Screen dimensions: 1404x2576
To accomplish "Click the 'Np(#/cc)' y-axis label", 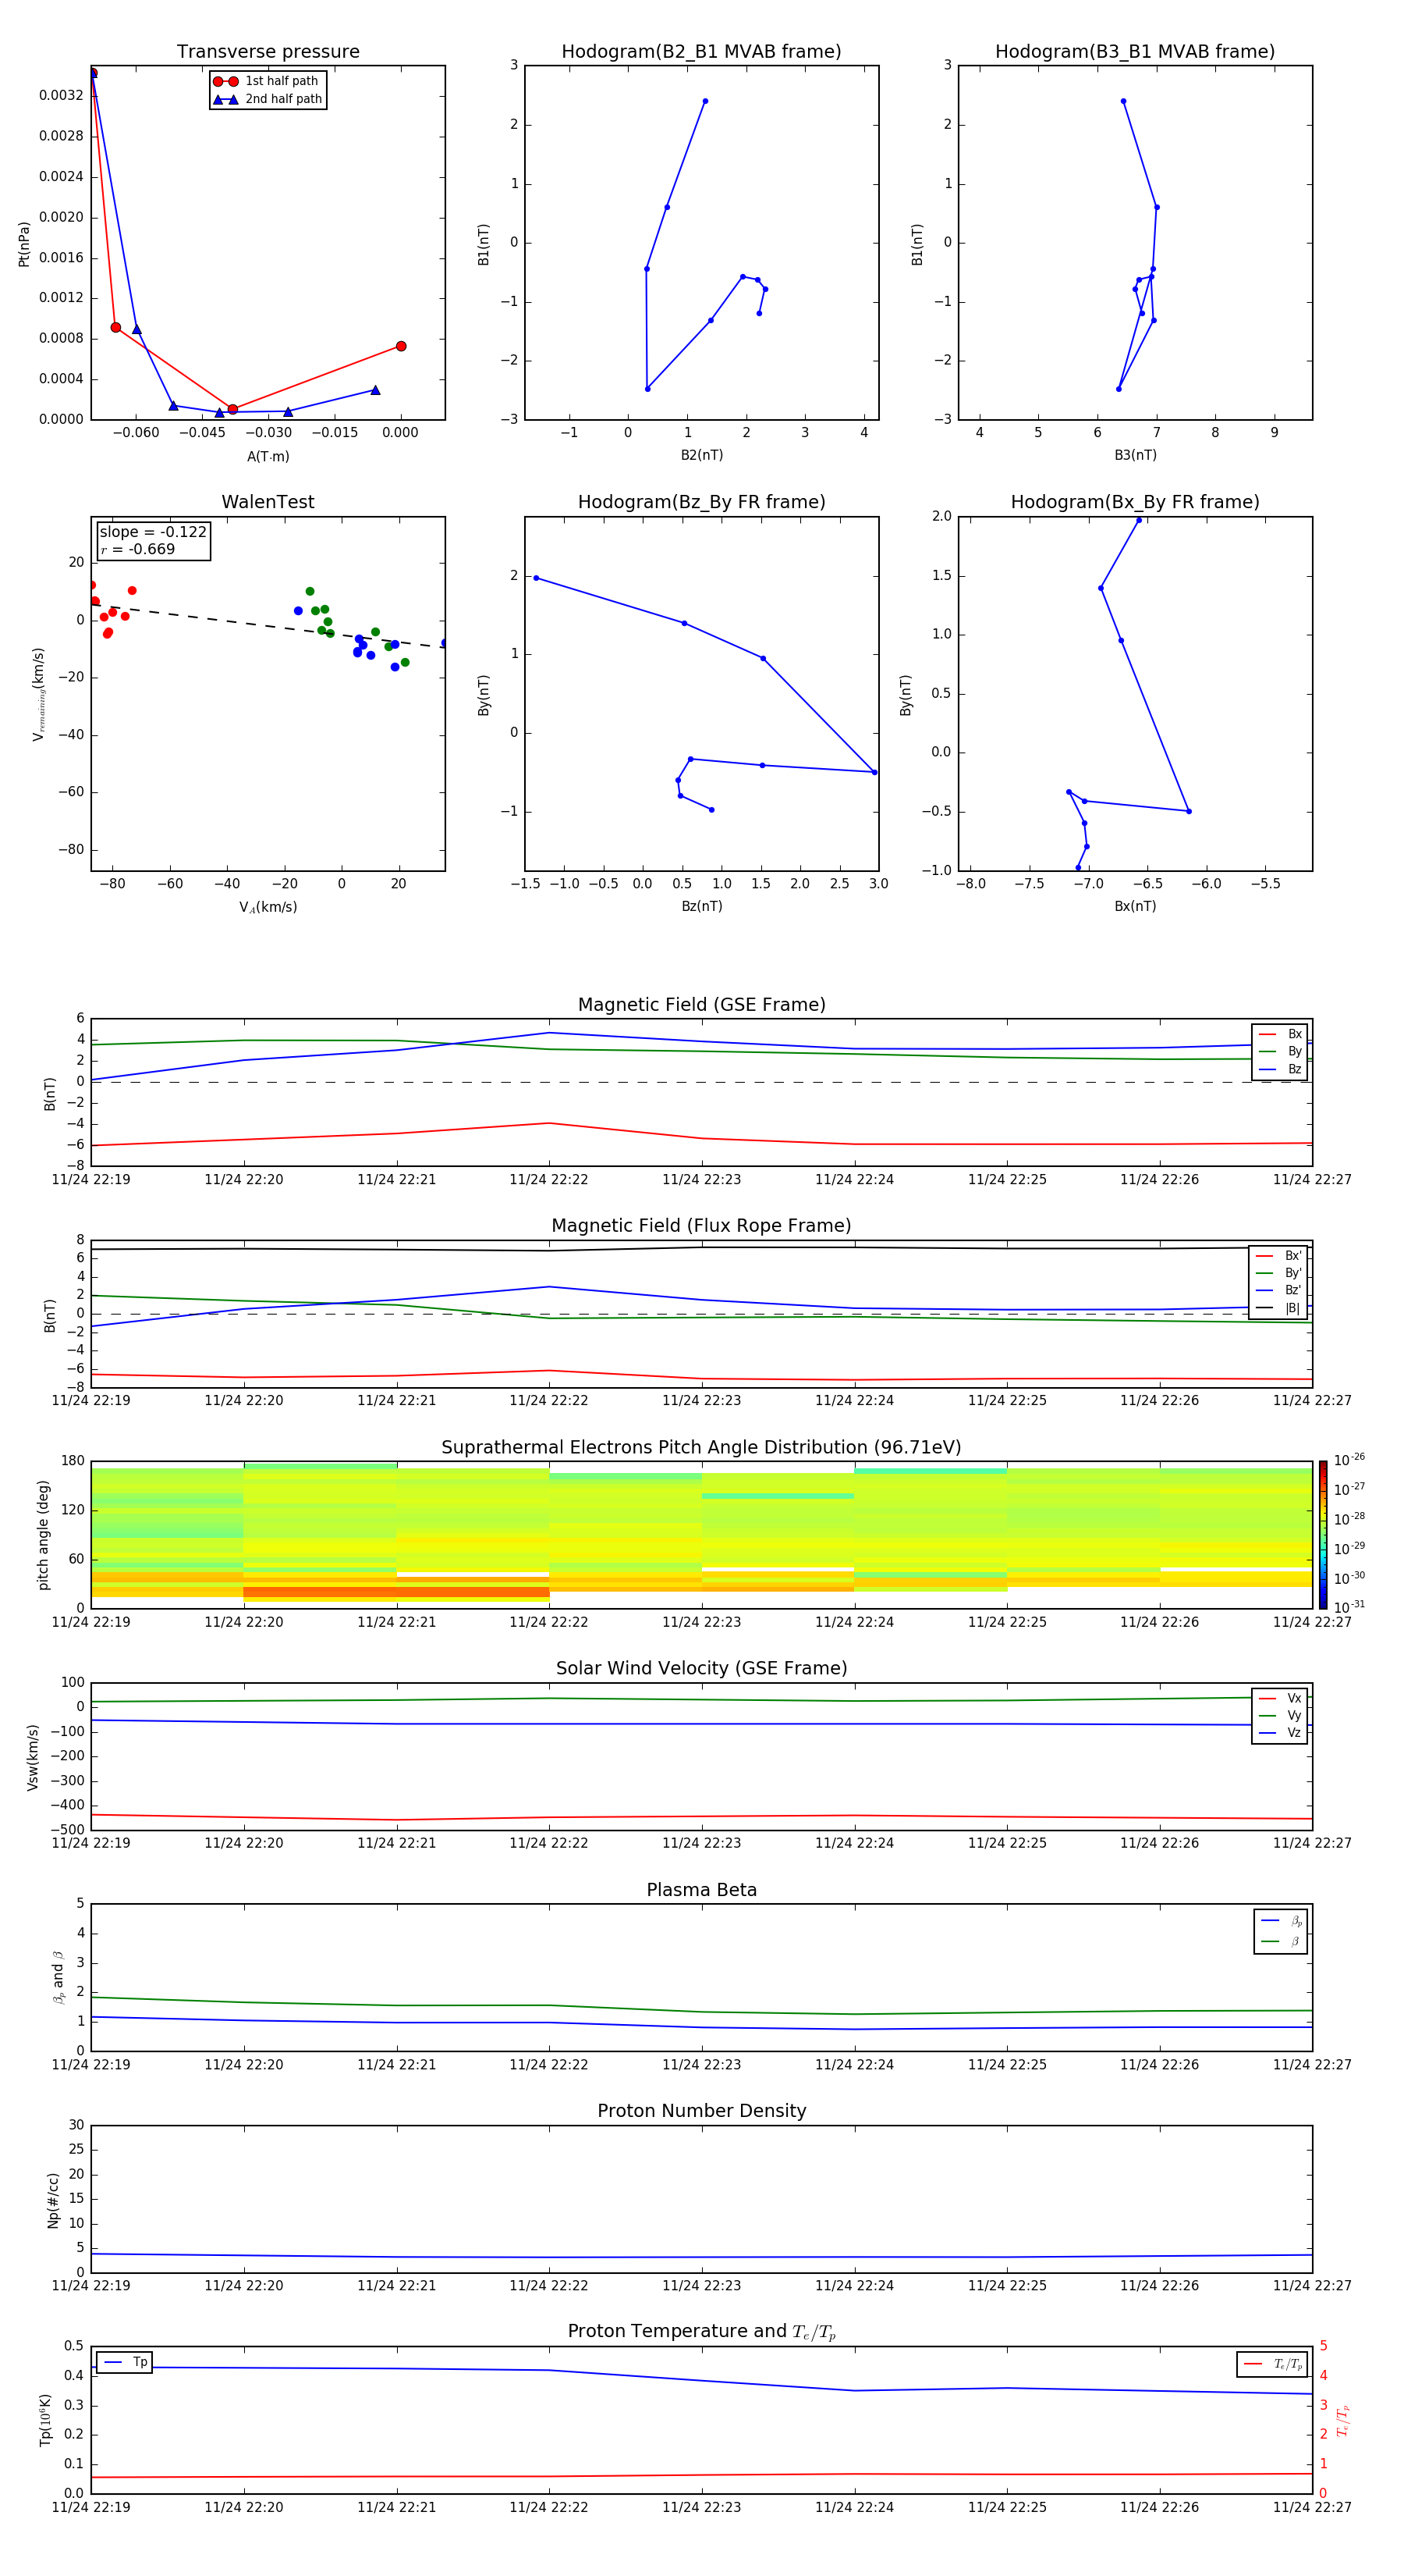I will [53, 2199].
